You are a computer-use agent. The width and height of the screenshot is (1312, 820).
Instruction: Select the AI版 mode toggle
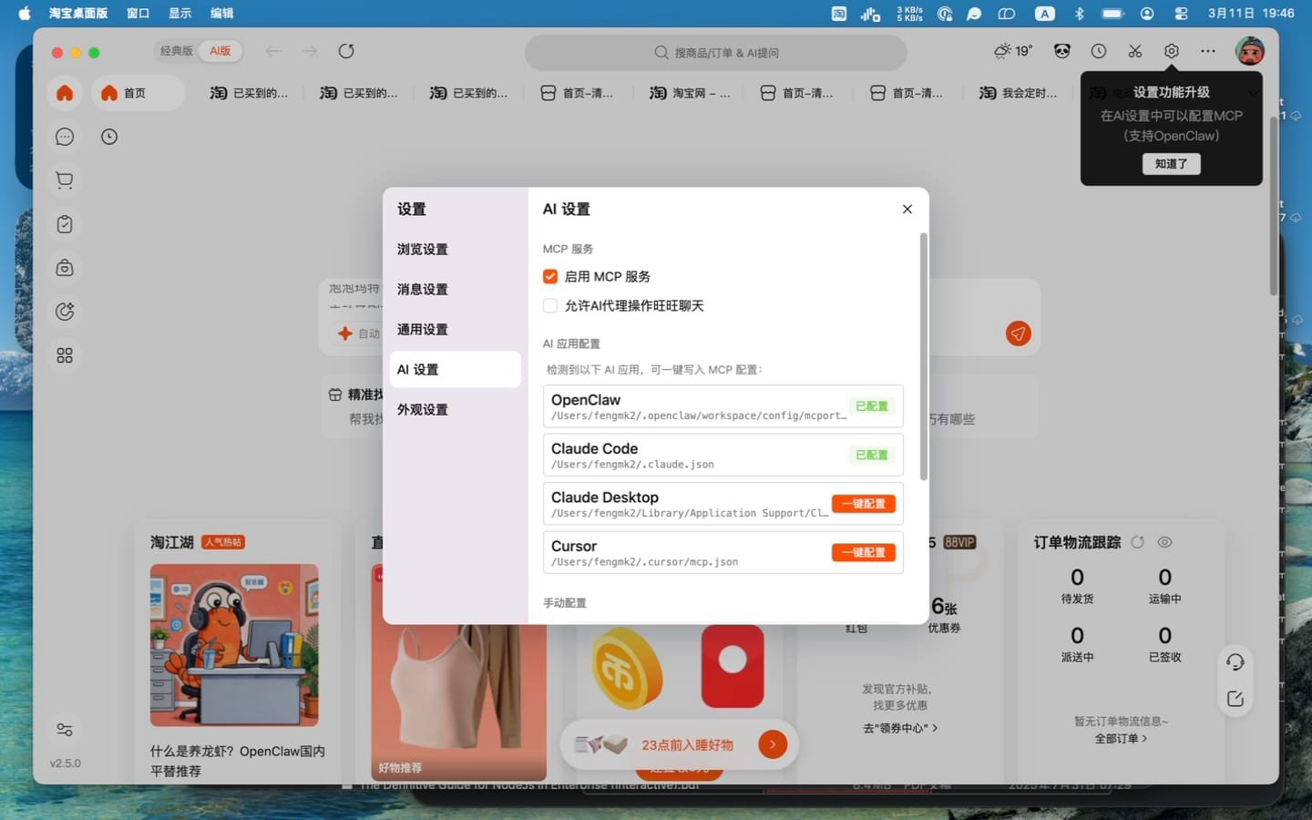[x=220, y=51]
